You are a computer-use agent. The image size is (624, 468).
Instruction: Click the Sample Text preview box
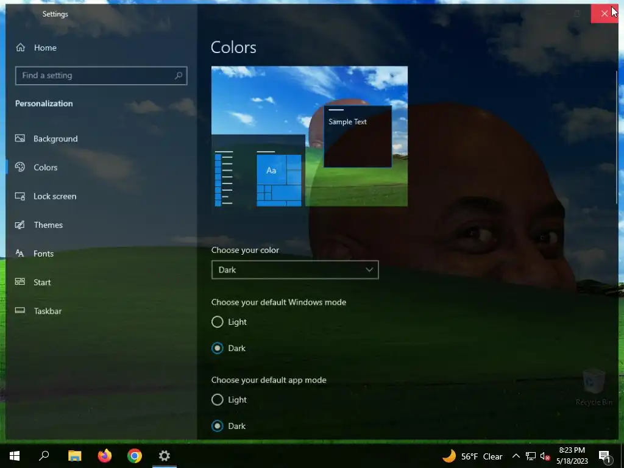pyautogui.click(x=357, y=136)
